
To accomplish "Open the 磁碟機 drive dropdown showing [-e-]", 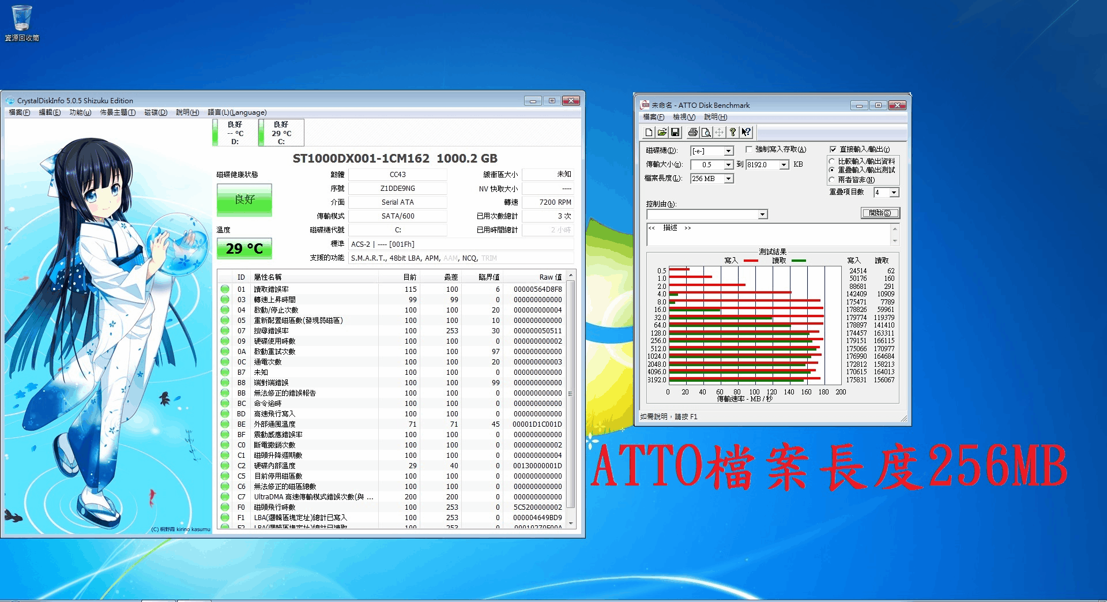I will point(728,151).
